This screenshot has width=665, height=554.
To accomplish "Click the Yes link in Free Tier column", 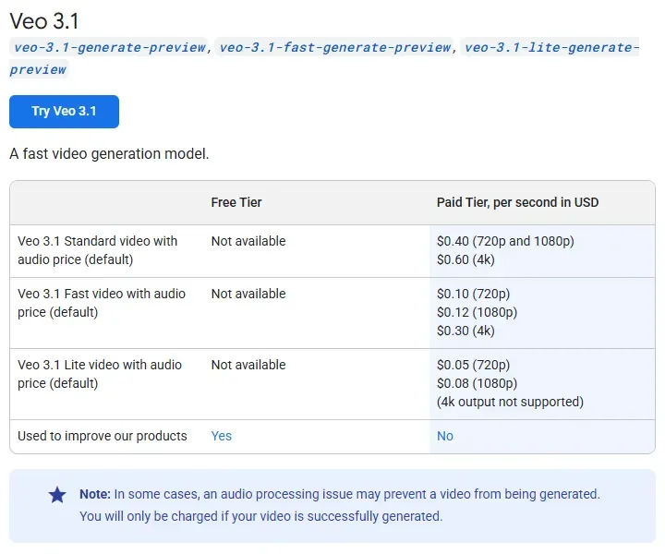I will tap(222, 436).
